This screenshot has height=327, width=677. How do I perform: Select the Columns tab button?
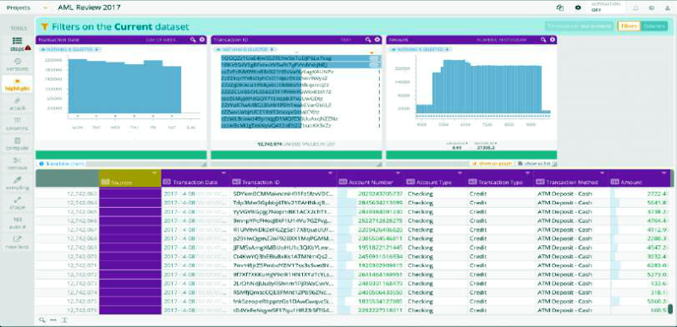[653, 26]
